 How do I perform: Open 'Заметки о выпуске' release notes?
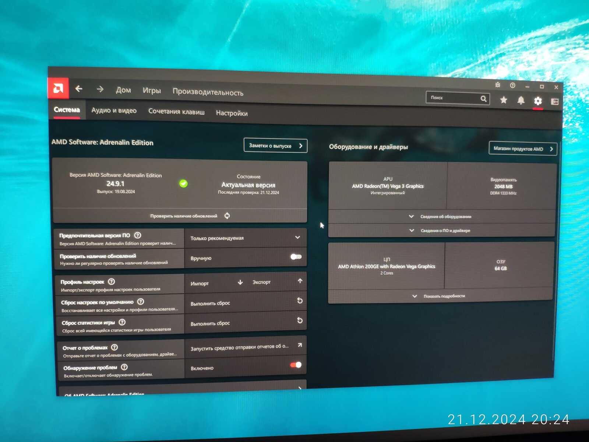coord(275,145)
